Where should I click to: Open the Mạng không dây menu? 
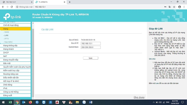coord(15,46)
